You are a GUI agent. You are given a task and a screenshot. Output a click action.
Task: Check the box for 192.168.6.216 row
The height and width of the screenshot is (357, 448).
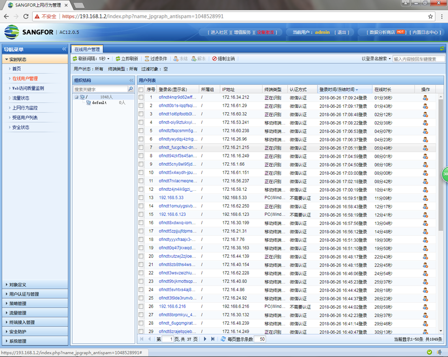point(141,306)
